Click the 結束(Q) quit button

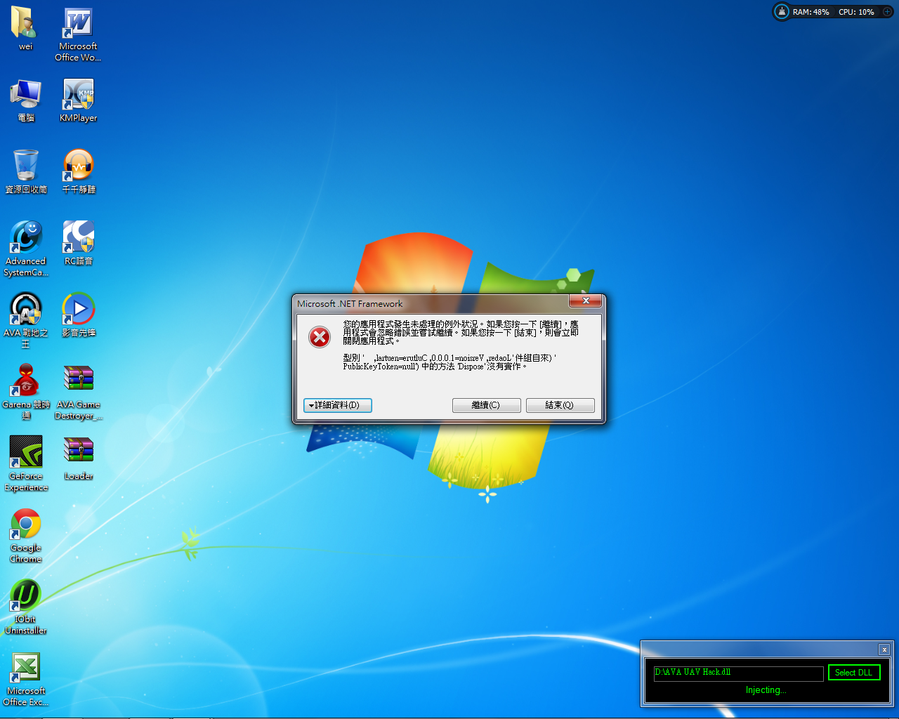point(560,405)
